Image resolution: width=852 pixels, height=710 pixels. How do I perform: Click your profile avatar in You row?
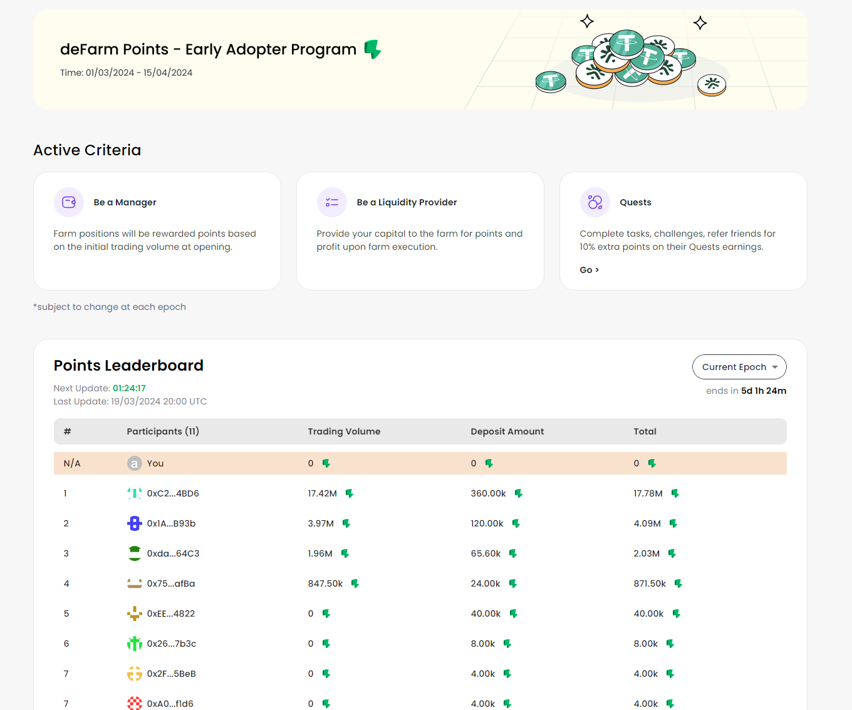[135, 463]
